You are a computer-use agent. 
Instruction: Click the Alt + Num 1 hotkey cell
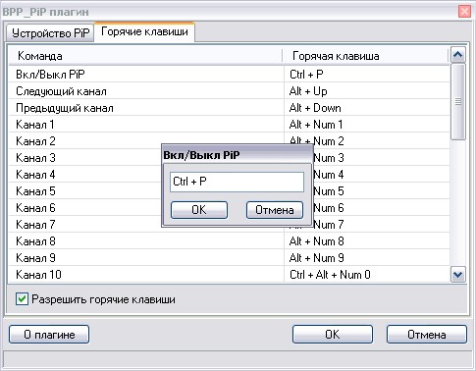click(367, 125)
